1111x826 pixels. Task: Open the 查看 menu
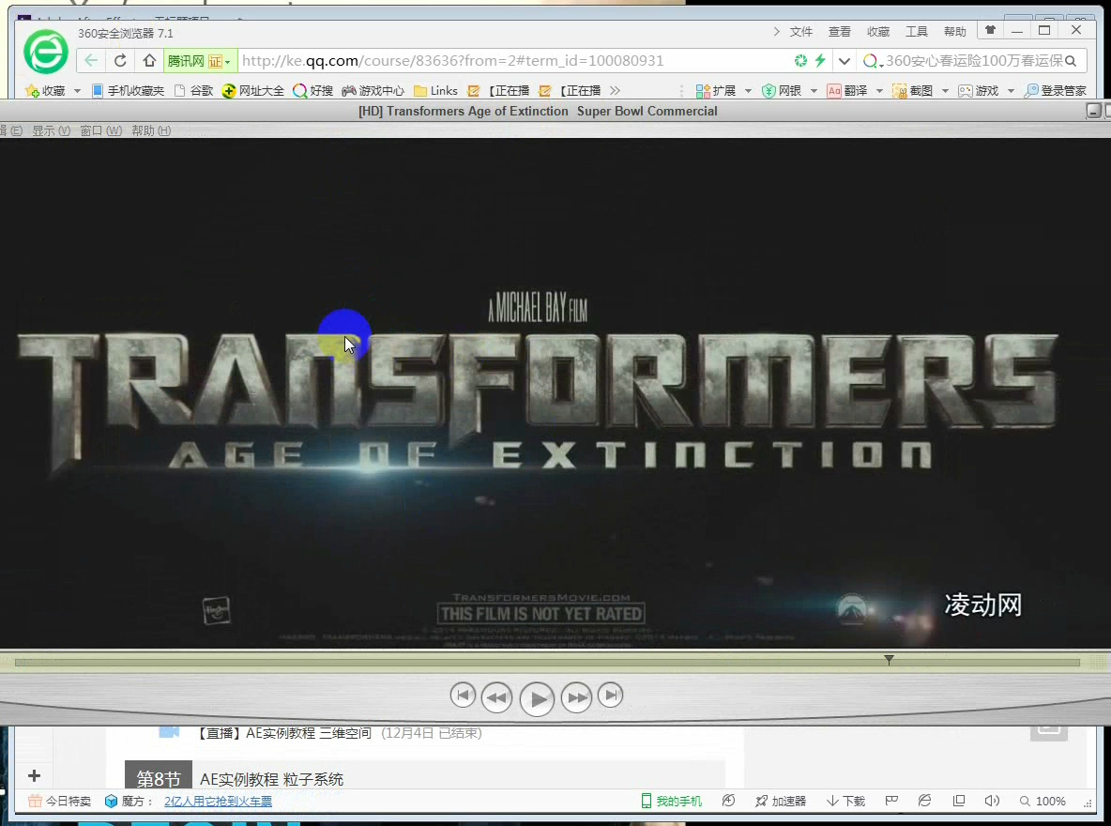840,32
